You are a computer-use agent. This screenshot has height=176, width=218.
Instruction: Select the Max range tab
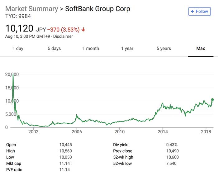click(201, 48)
